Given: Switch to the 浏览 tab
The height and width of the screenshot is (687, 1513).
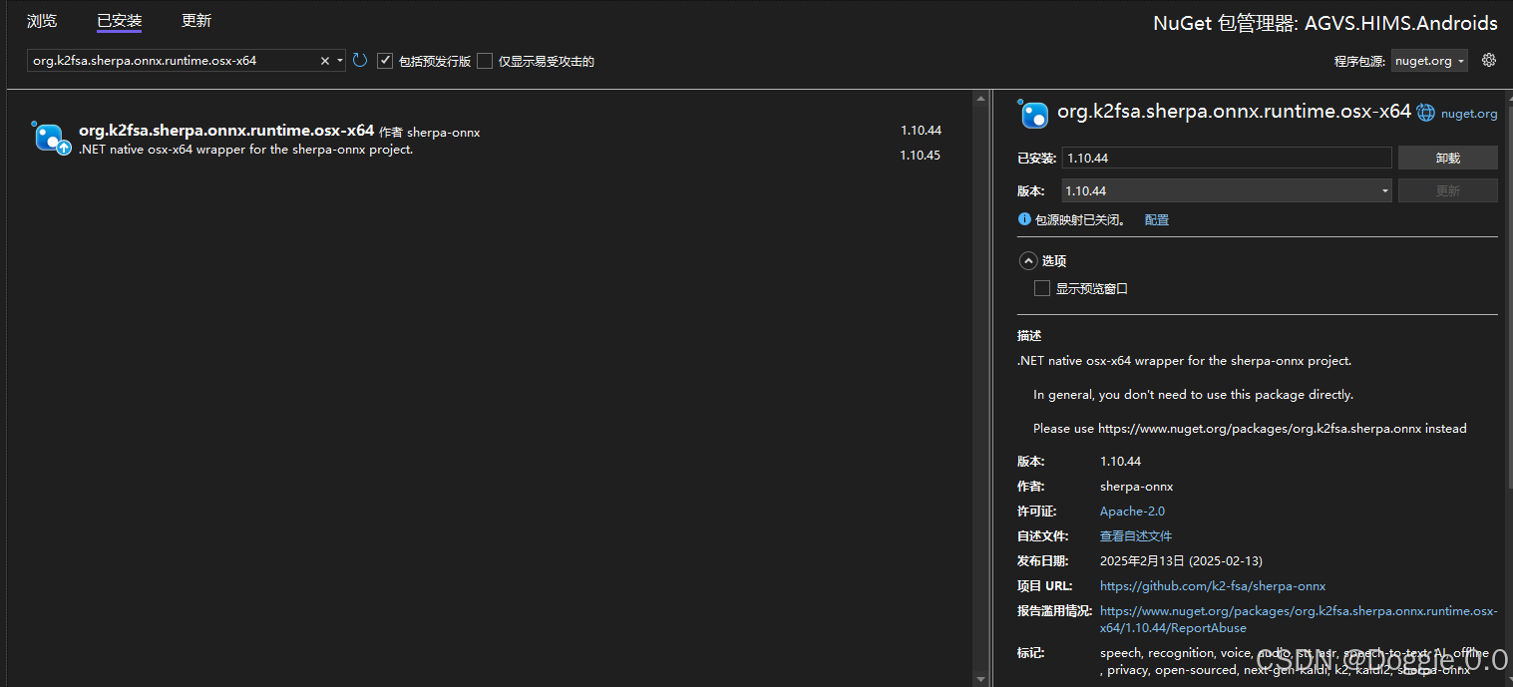Looking at the screenshot, I should tap(41, 21).
